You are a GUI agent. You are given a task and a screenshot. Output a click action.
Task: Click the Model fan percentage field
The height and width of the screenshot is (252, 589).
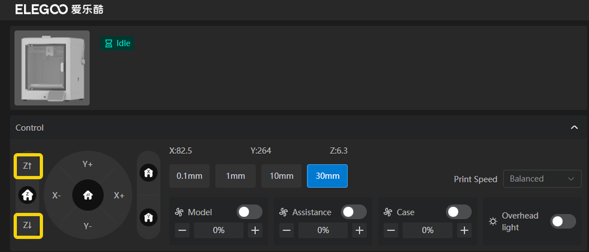coord(219,230)
